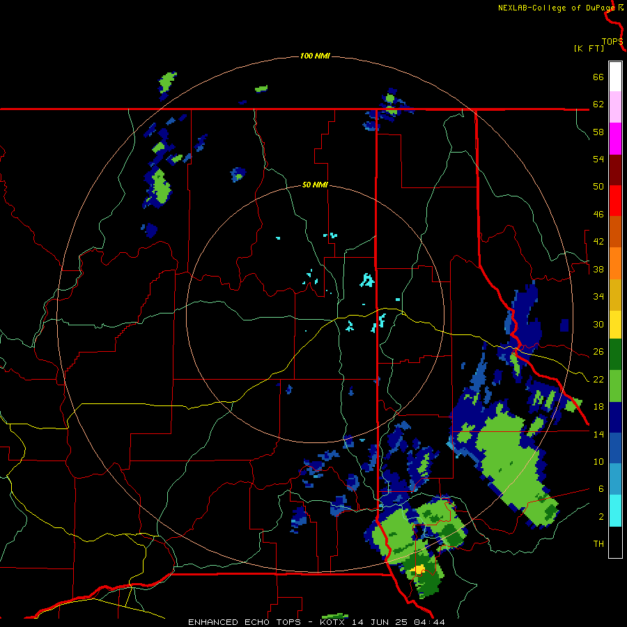Click the legend value 26
The image size is (627, 627).
coord(598,352)
